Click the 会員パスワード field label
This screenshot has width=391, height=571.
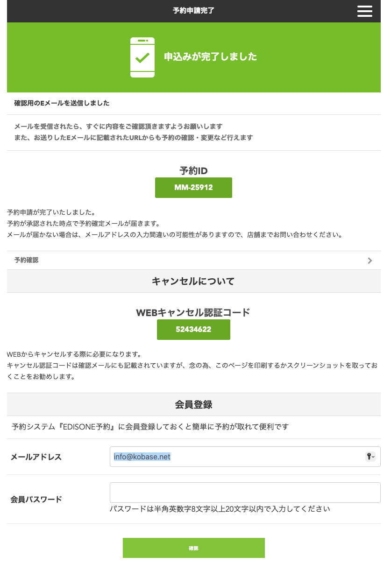(36, 499)
